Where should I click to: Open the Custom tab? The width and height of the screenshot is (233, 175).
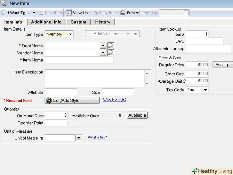(78, 22)
